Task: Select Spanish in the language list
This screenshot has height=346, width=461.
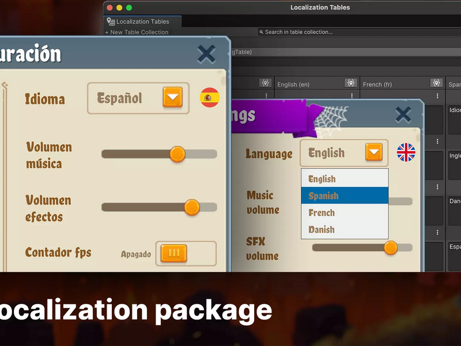Action: [345, 195]
